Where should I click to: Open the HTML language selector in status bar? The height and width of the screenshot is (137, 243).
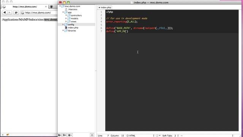coord(140,135)
